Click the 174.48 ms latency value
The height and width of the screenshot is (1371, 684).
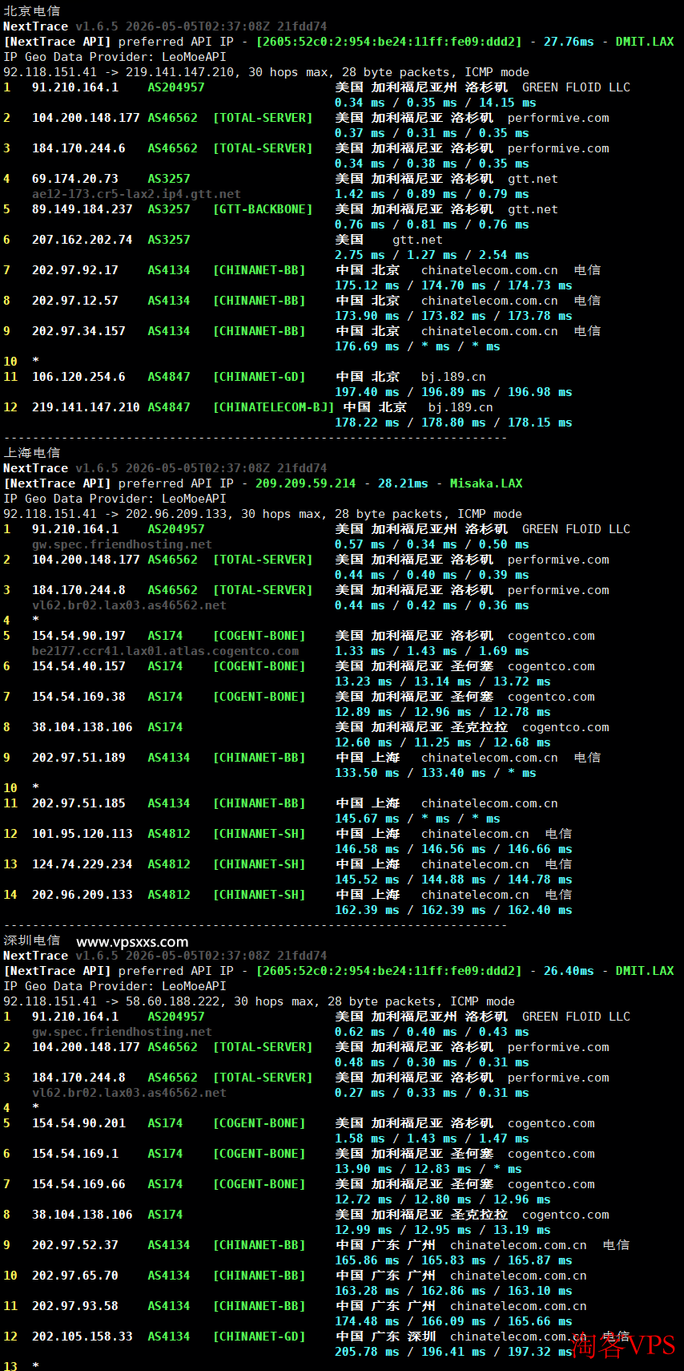367,1321
